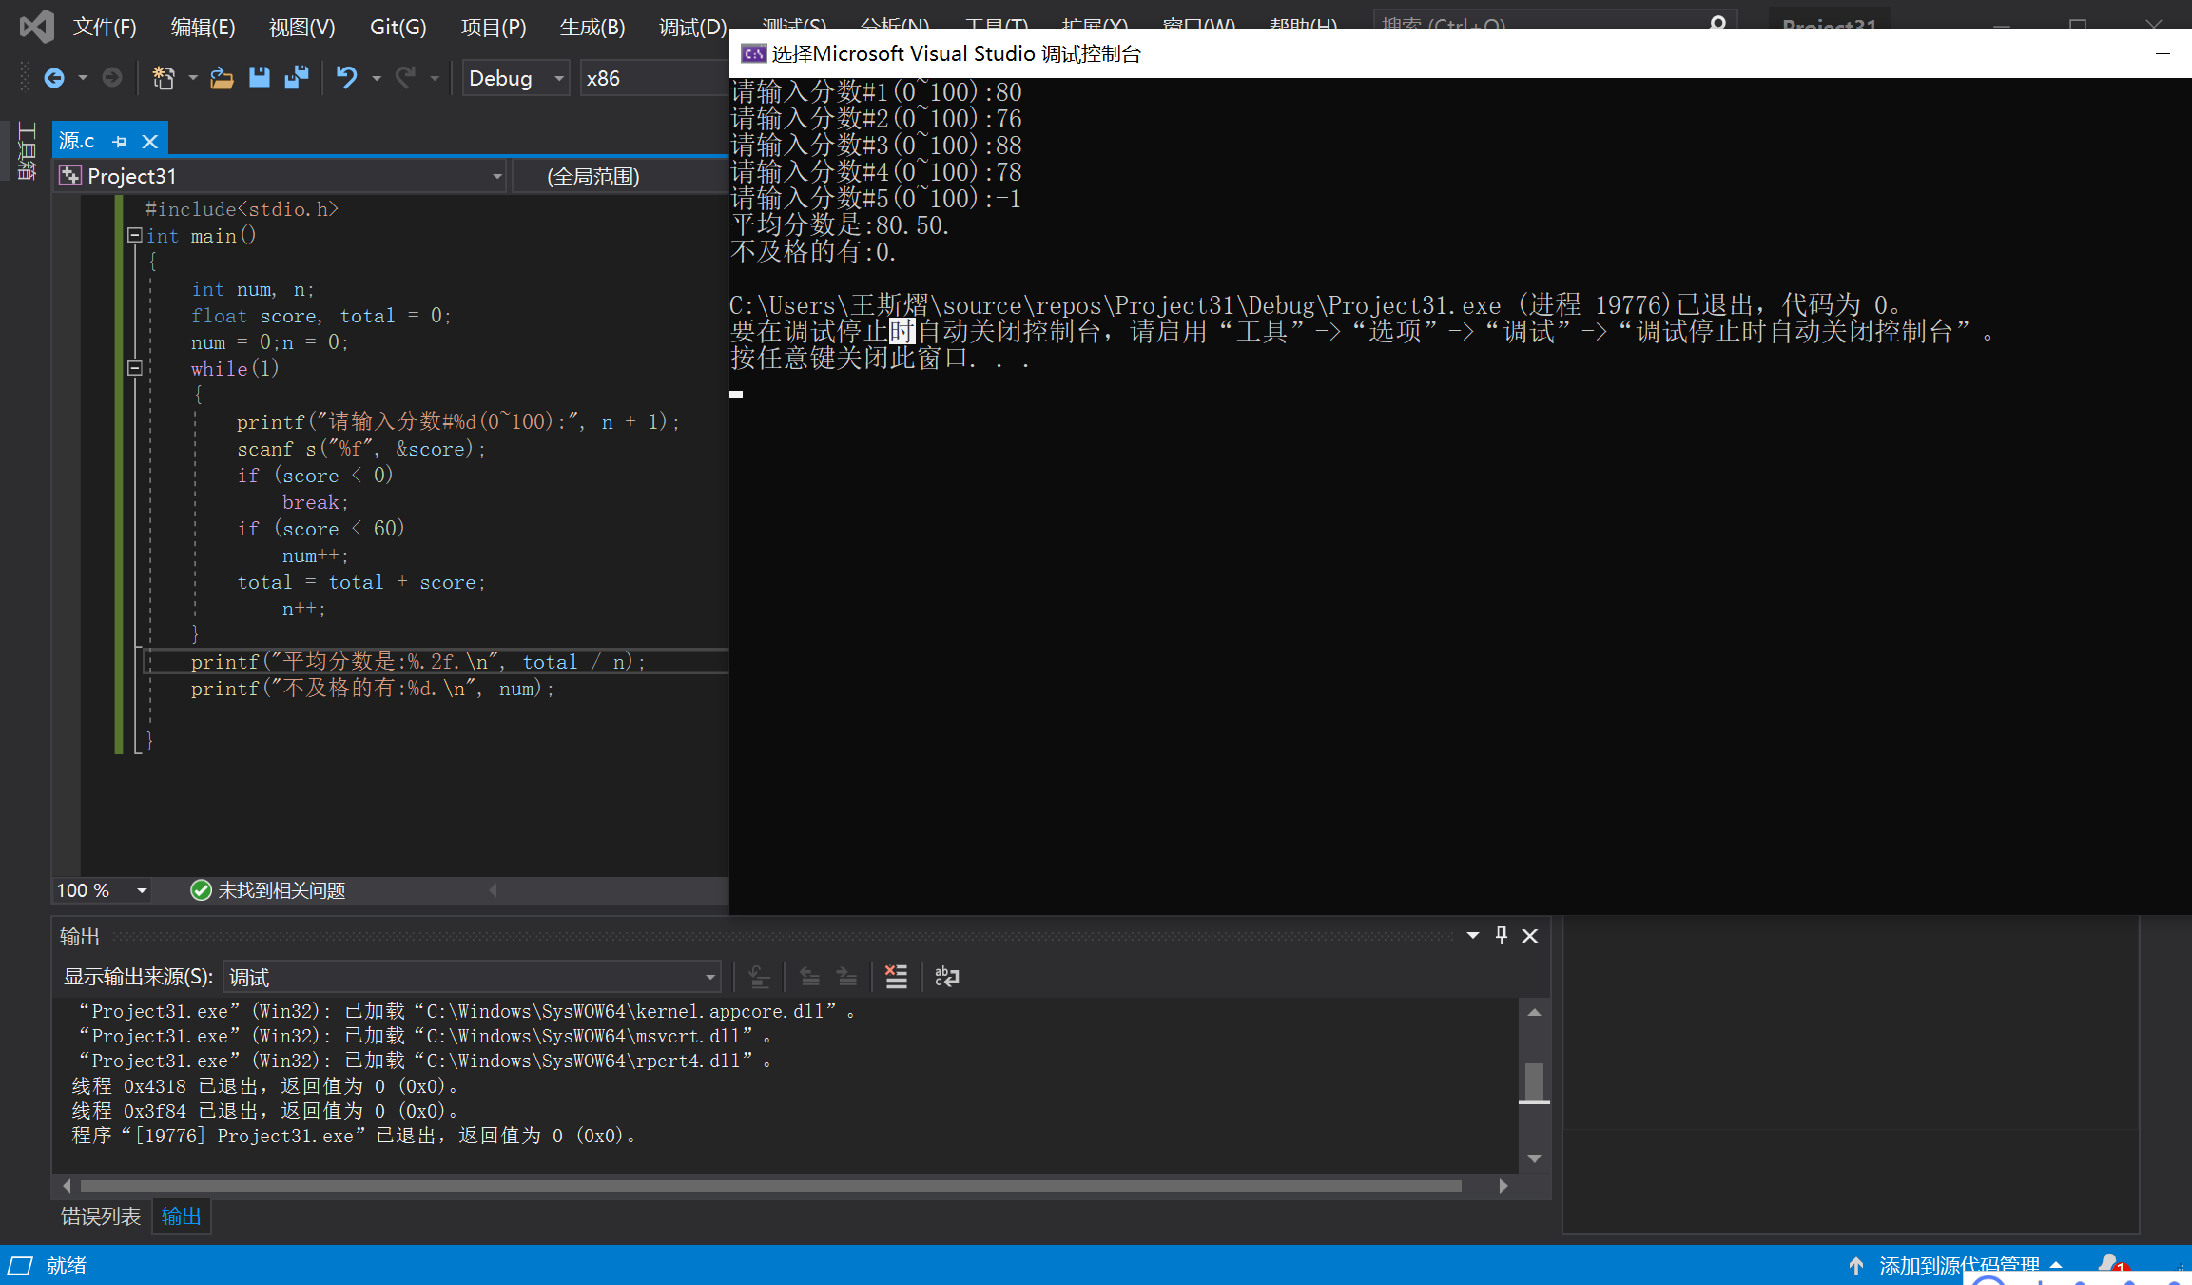Collapse the main() function block
2192x1285 pixels.
(134, 235)
